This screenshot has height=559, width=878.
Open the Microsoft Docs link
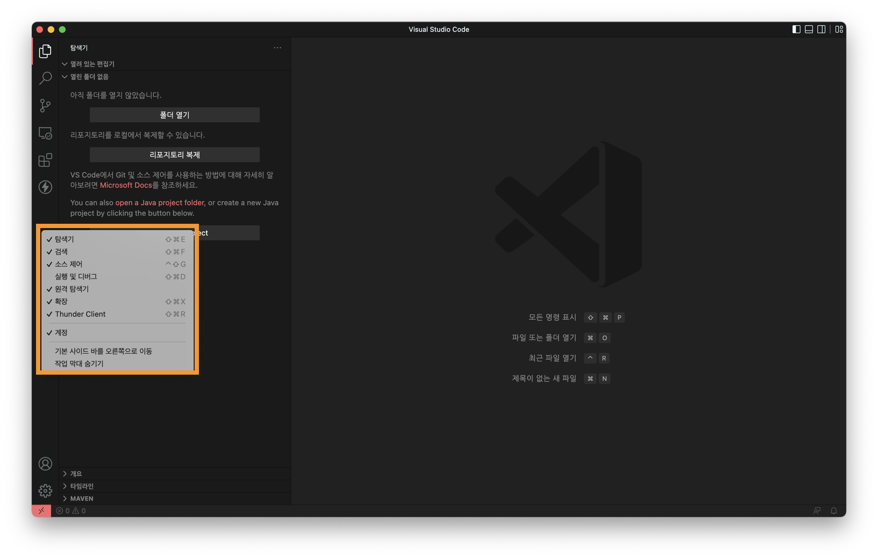(126, 185)
